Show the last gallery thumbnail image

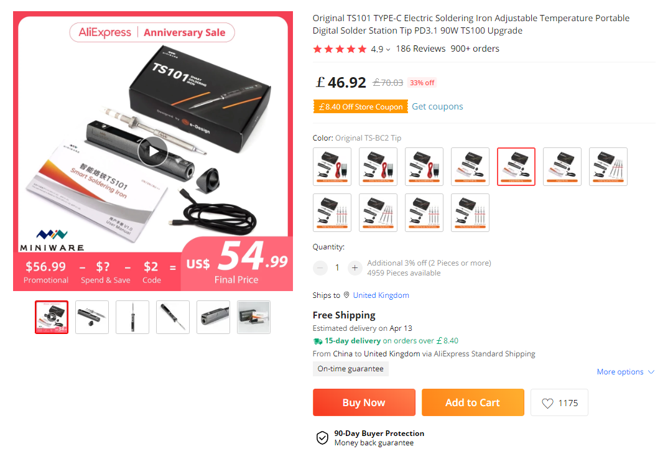[x=254, y=317]
